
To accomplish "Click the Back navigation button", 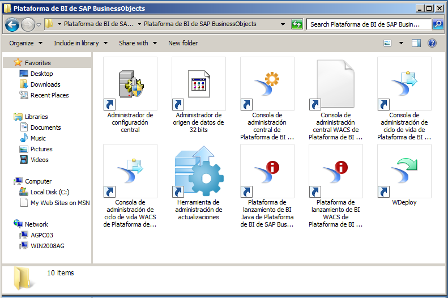I will [12, 24].
